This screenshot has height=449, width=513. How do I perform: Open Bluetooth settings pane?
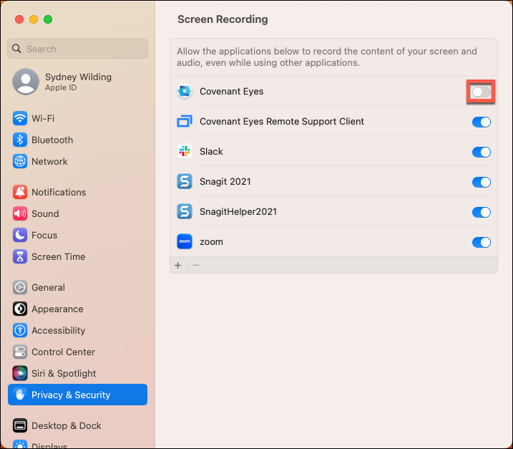coord(77,140)
